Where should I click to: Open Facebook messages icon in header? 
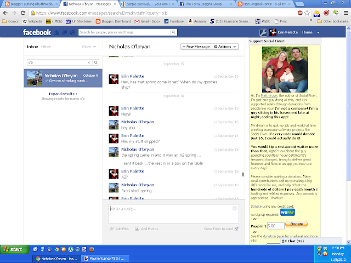pyautogui.click(x=65, y=33)
